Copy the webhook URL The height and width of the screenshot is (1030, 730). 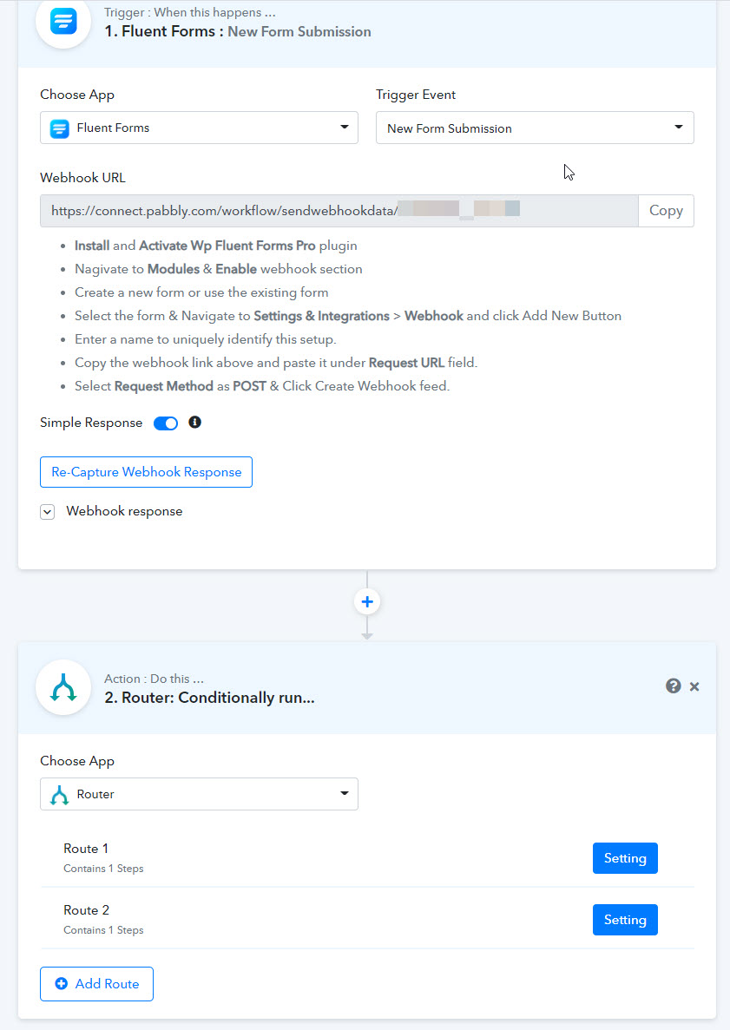tap(666, 211)
